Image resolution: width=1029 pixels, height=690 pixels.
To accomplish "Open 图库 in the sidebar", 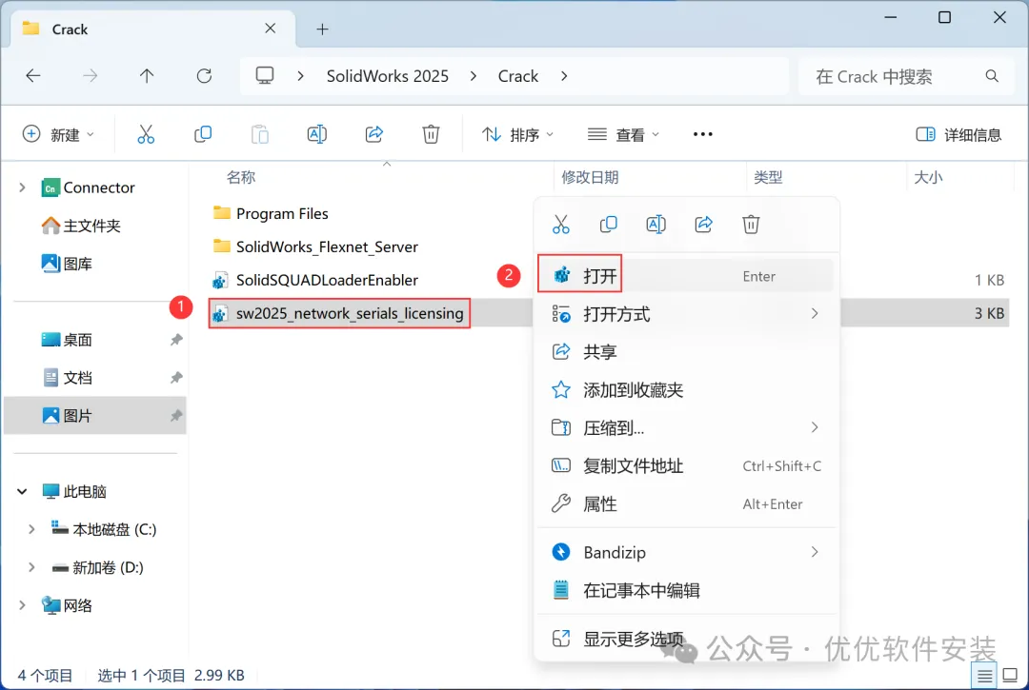I will 77,264.
